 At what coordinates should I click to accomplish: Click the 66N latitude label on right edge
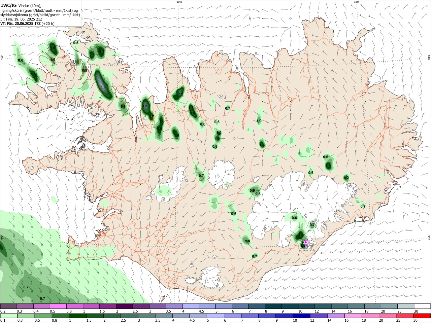pyautogui.click(x=429, y=59)
